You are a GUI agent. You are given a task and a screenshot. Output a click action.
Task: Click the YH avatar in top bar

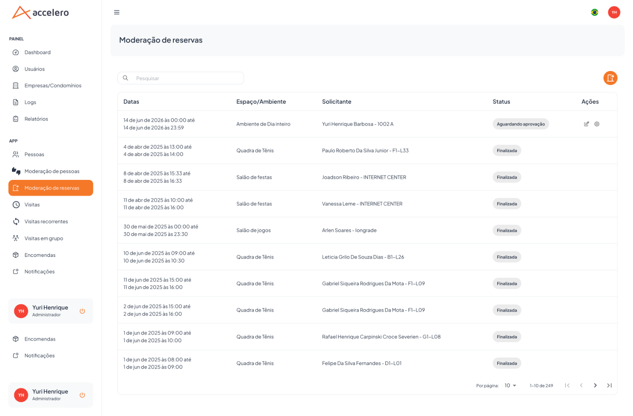click(x=613, y=12)
